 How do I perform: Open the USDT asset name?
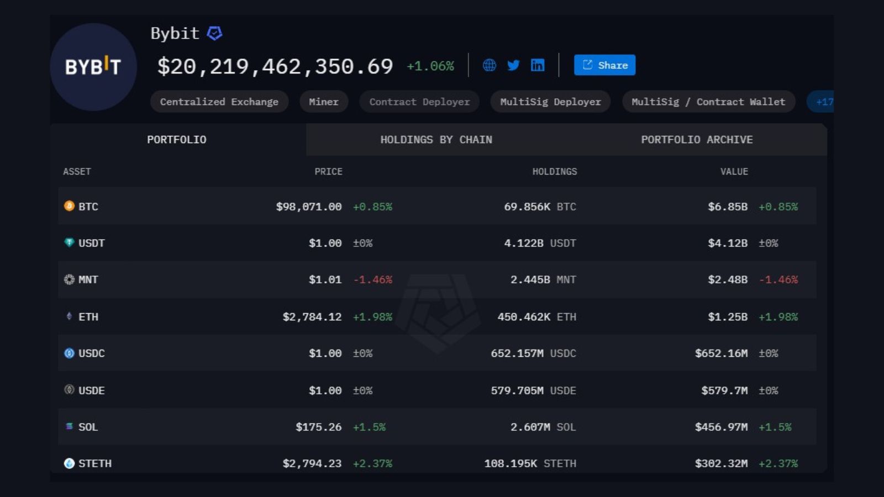click(x=92, y=243)
